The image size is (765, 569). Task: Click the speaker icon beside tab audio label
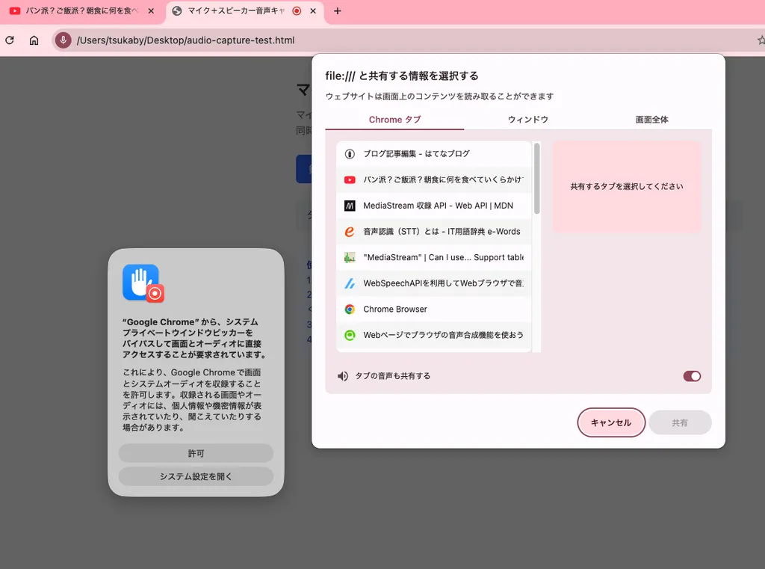(343, 376)
